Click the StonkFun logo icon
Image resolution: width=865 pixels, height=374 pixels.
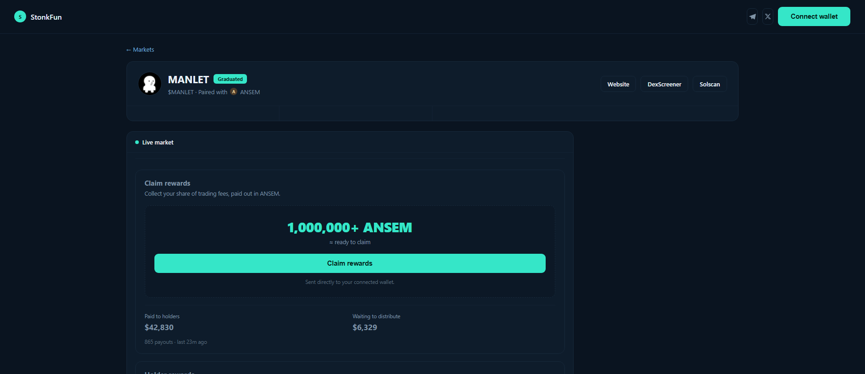pos(20,17)
